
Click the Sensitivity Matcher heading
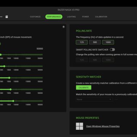click(88, 77)
